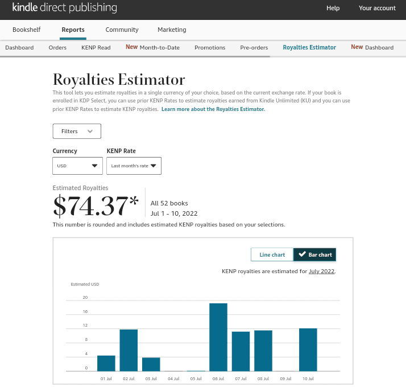Screen dimensions: 406x387
Task: Select the Bar chart view
Action: [314, 254]
